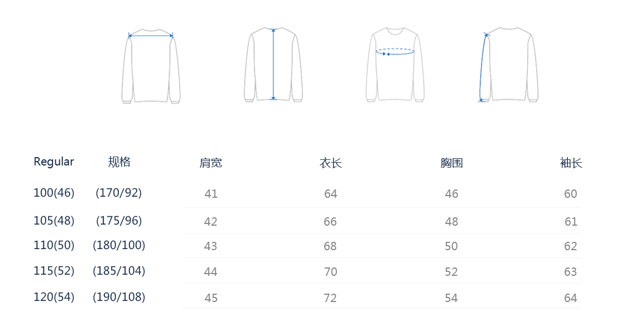Click the (180/100) specification text
Image resolution: width=617 pixels, height=336 pixels.
(x=119, y=245)
